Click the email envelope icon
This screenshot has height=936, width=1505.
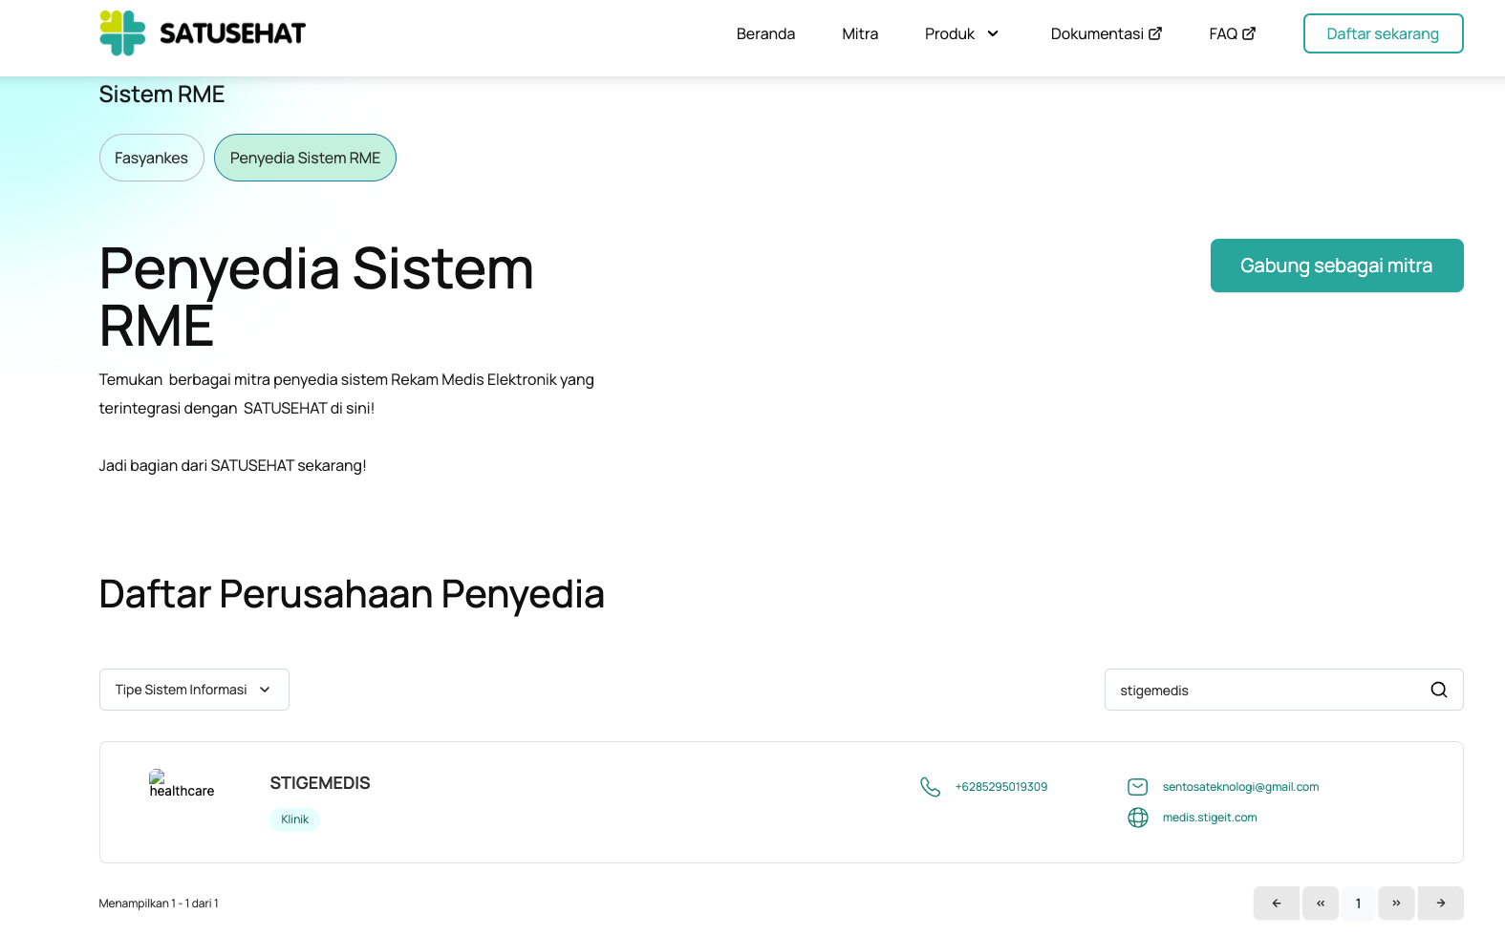[1137, 787]
